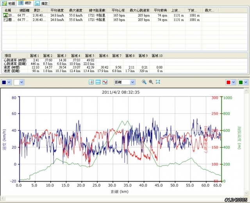
Task: Expand the red series color dropdown
Action: click(x=233, y=82)
